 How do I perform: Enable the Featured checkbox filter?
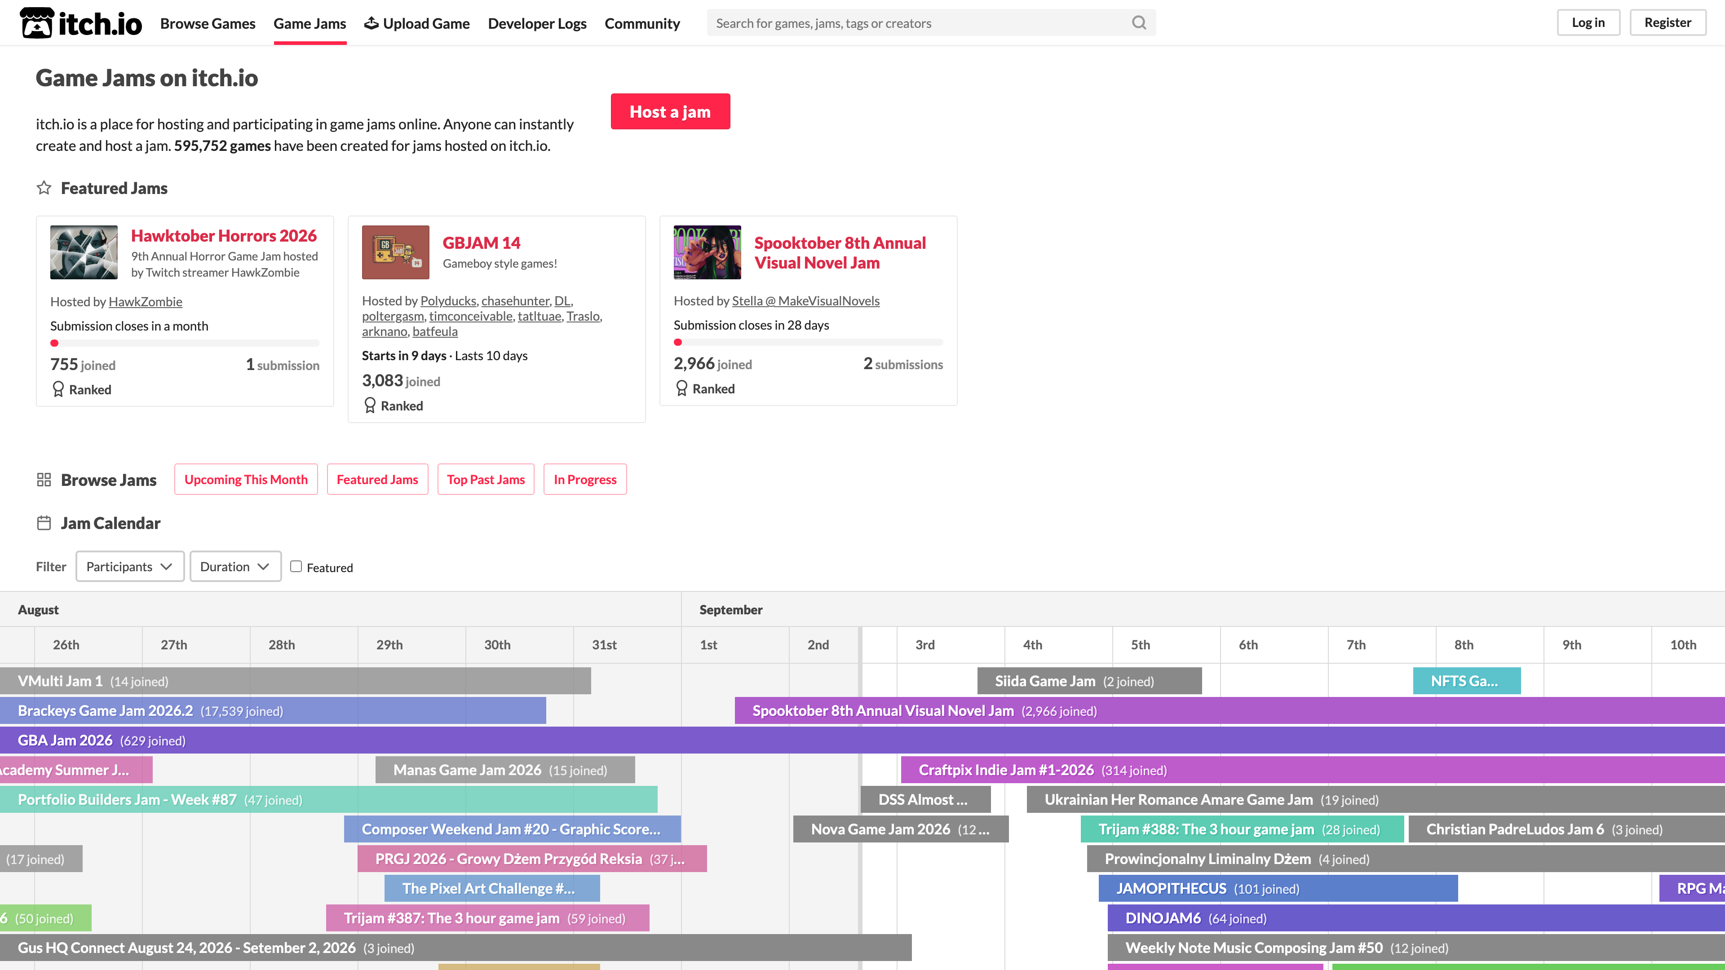(x=296, y=566)
